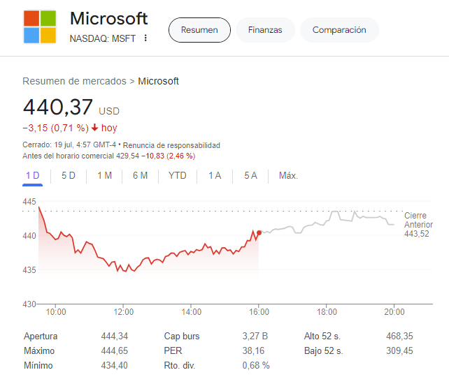Click the red closing-price dot on chart
449x377 pixels.
(x=259, y=233)
